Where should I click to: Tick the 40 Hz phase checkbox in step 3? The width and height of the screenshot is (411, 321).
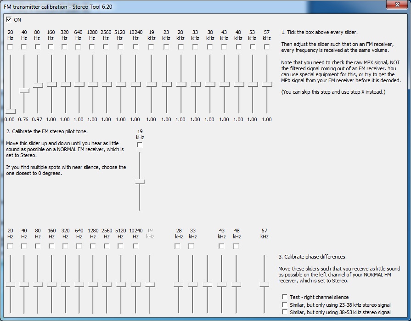click(x=24, y=246)
